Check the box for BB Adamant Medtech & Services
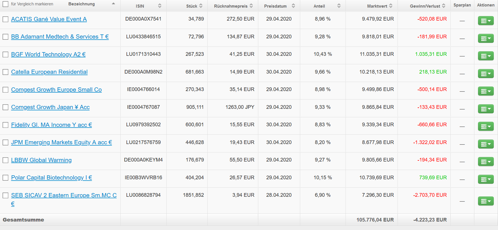The image size is (498, 230). [5, 37]
